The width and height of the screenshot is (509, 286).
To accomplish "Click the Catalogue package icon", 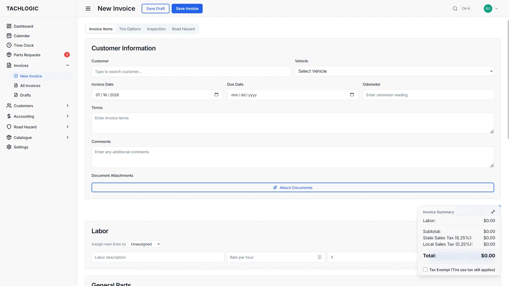I will click(x=9, y=137).
